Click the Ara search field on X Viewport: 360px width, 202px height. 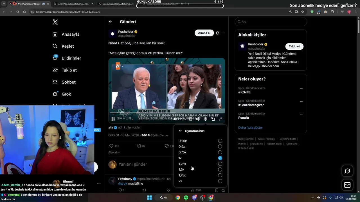[x=271, y=22]
